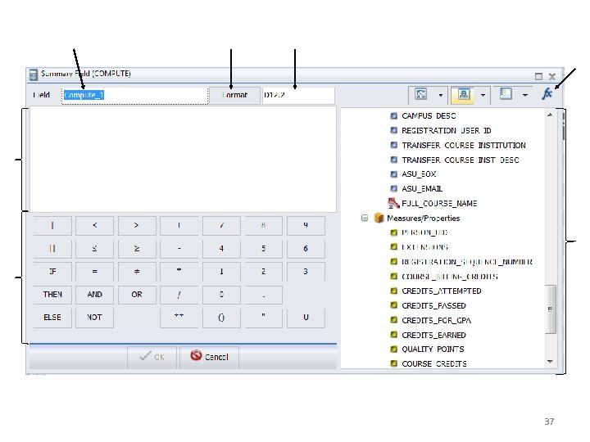Click the OR operator button

(x=137, y=295)
